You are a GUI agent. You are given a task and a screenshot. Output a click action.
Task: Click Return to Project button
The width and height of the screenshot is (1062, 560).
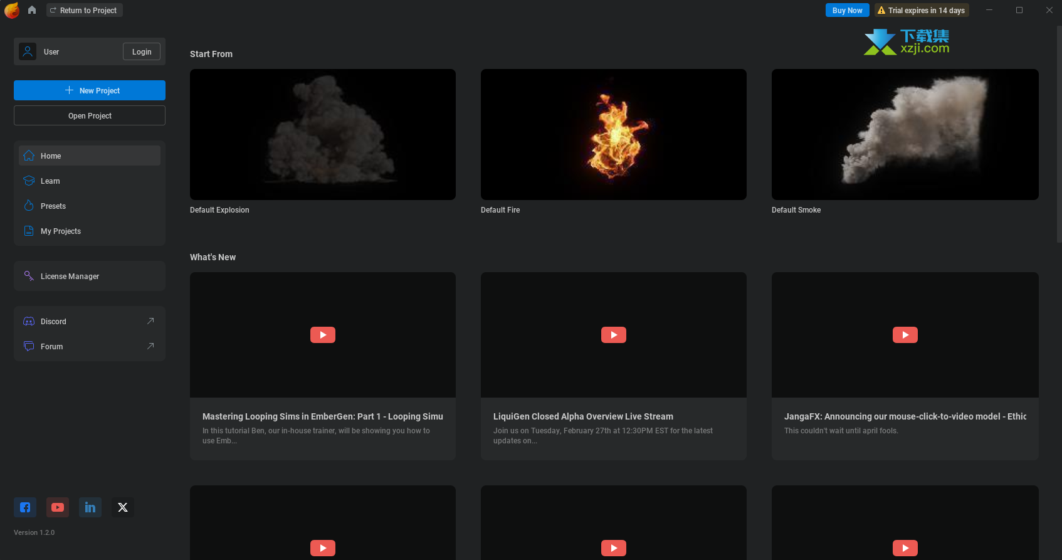(84, 10)
